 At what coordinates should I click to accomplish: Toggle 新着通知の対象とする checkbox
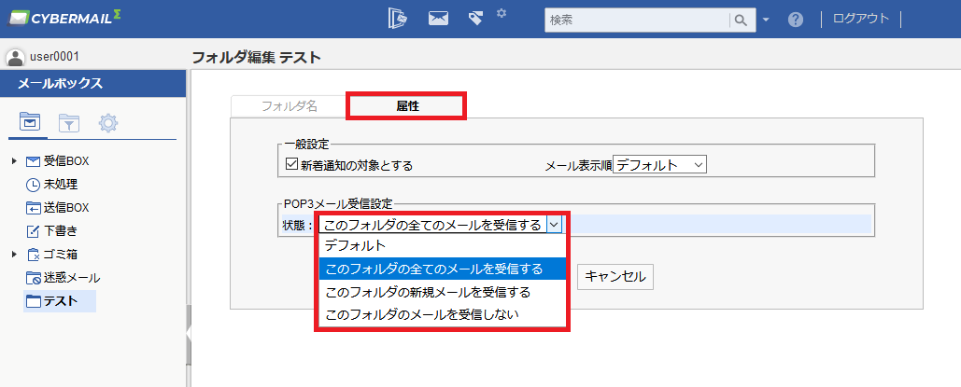point(291,164)
